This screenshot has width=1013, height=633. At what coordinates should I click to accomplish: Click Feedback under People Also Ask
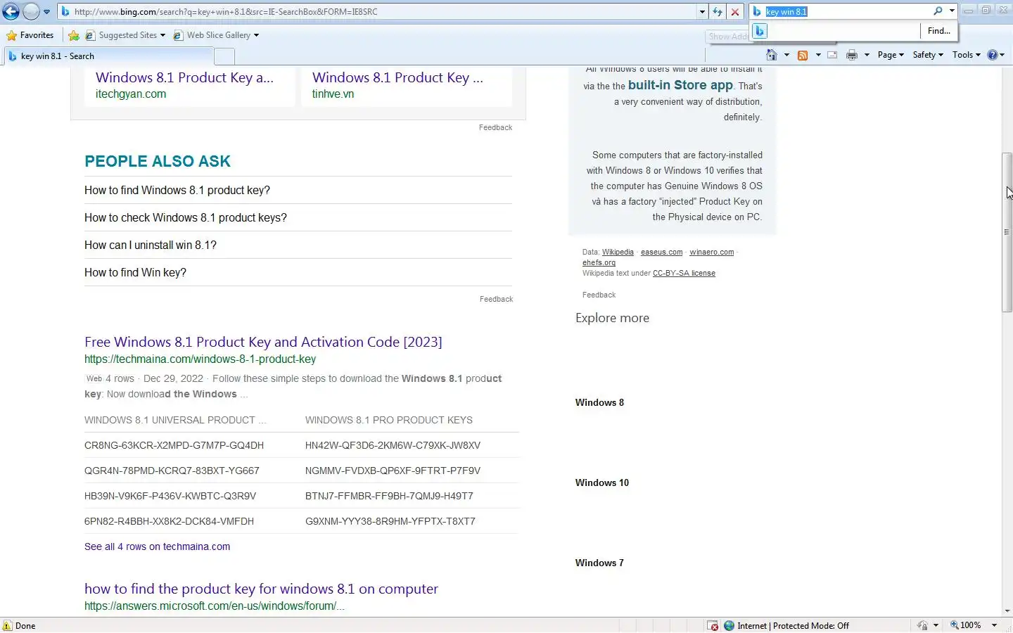[x=496, y=299]
